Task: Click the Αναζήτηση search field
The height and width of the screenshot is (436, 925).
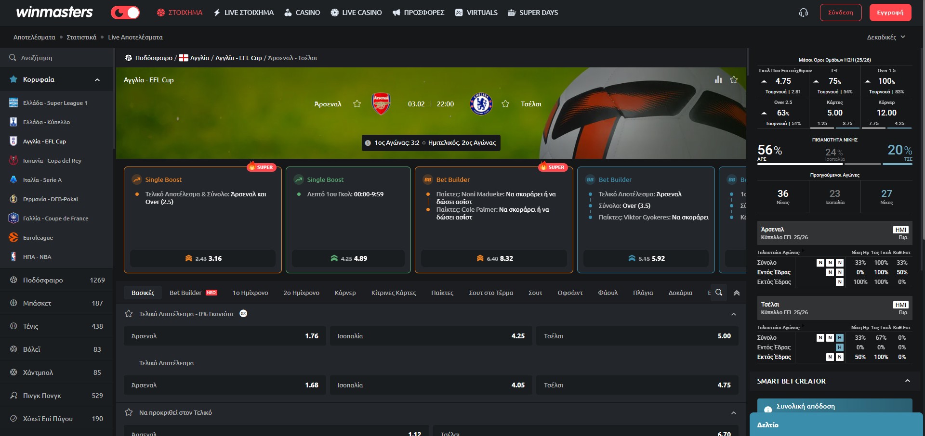Action: click(x=58, y=58)
